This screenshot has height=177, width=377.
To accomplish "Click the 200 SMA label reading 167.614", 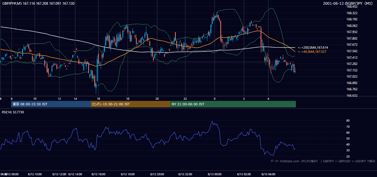I will (313, 47).
